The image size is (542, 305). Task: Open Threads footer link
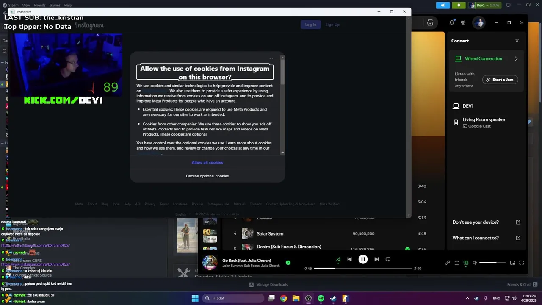click(255, 204)
